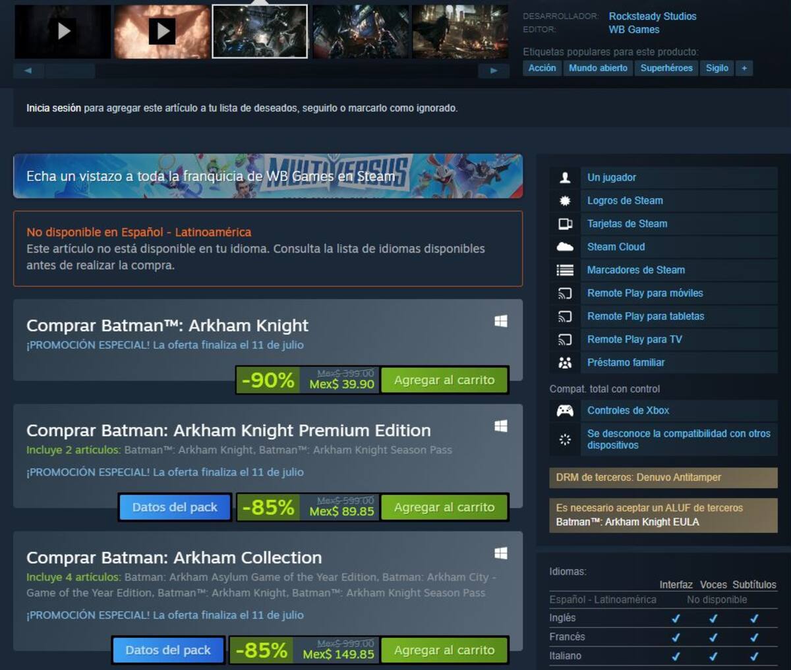Select the Mundo abierto tag
791x670 pixels.
598,68
